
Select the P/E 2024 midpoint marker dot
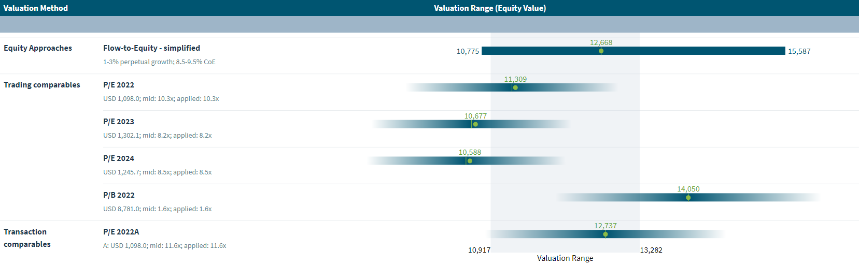click(x=470, y=161)
